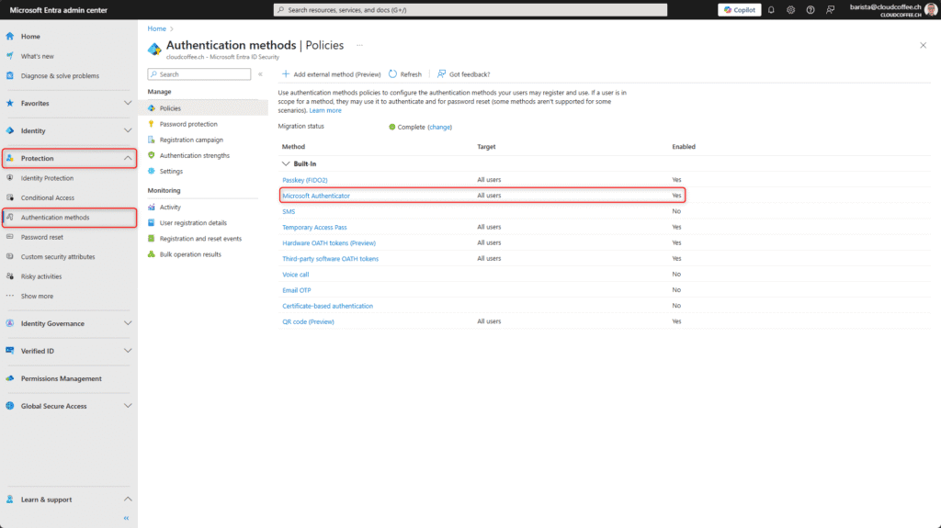Open Settings gear in Manage menu

pyautogui.click(x=152, y=171)
